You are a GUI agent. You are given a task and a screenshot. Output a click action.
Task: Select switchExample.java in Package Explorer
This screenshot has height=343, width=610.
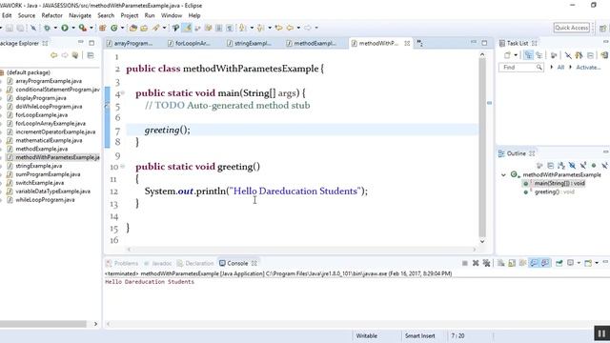click(40, 183)
